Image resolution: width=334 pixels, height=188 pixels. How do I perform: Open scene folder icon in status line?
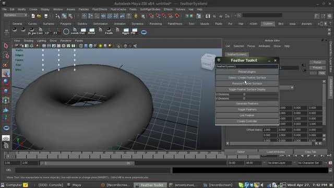coord(39,16)
